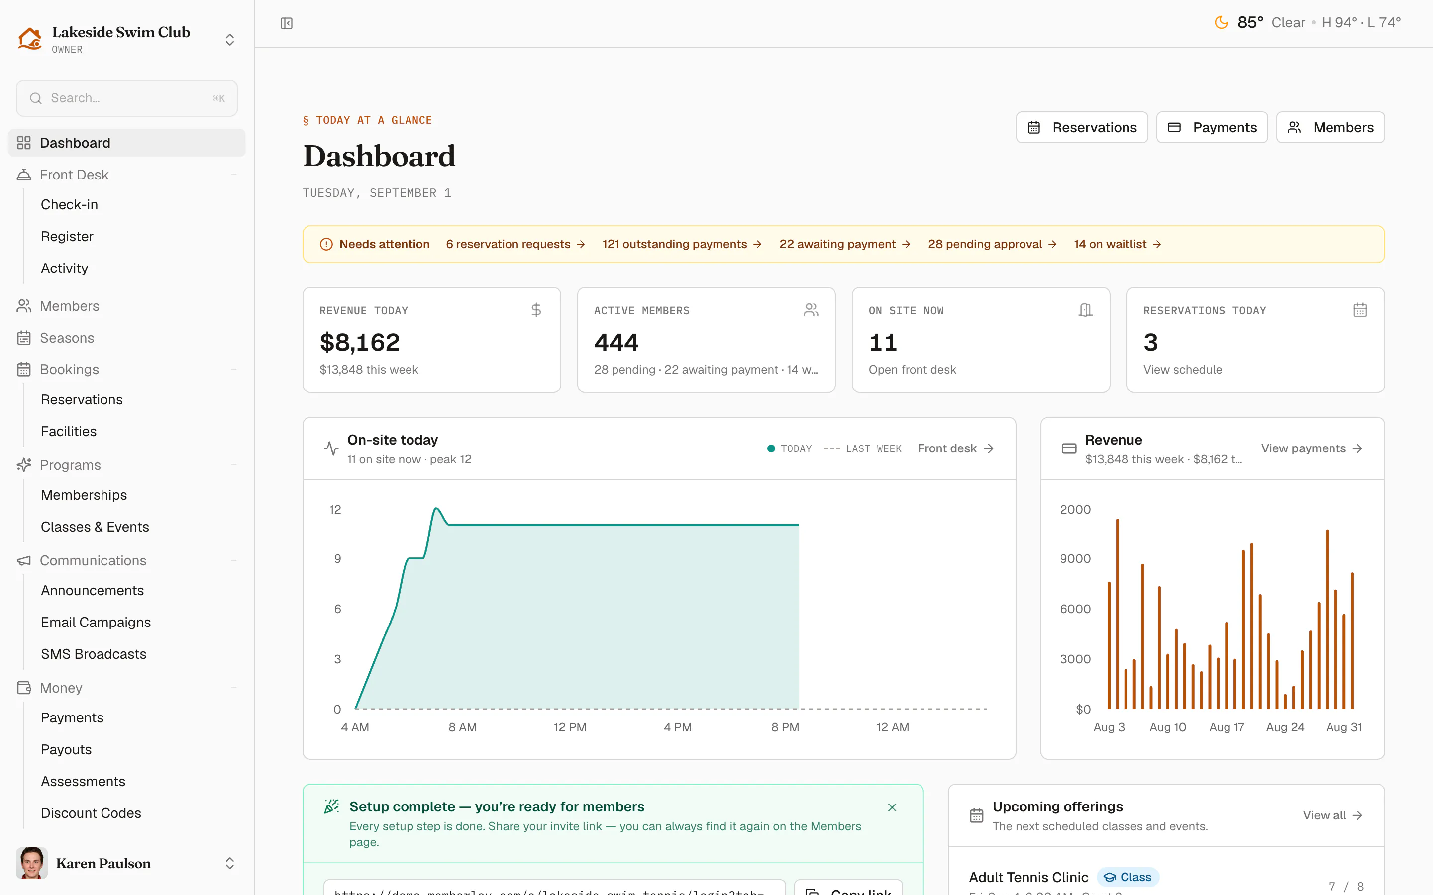Click the Reservations Today calendar icon
The image size is (1433, 895).
point(1360,310)
